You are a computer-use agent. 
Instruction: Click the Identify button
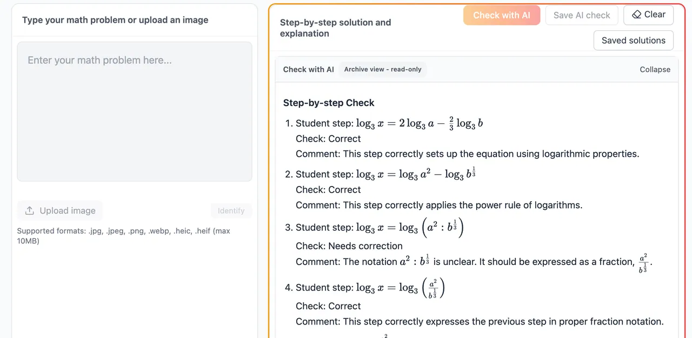tap(231, 211)
